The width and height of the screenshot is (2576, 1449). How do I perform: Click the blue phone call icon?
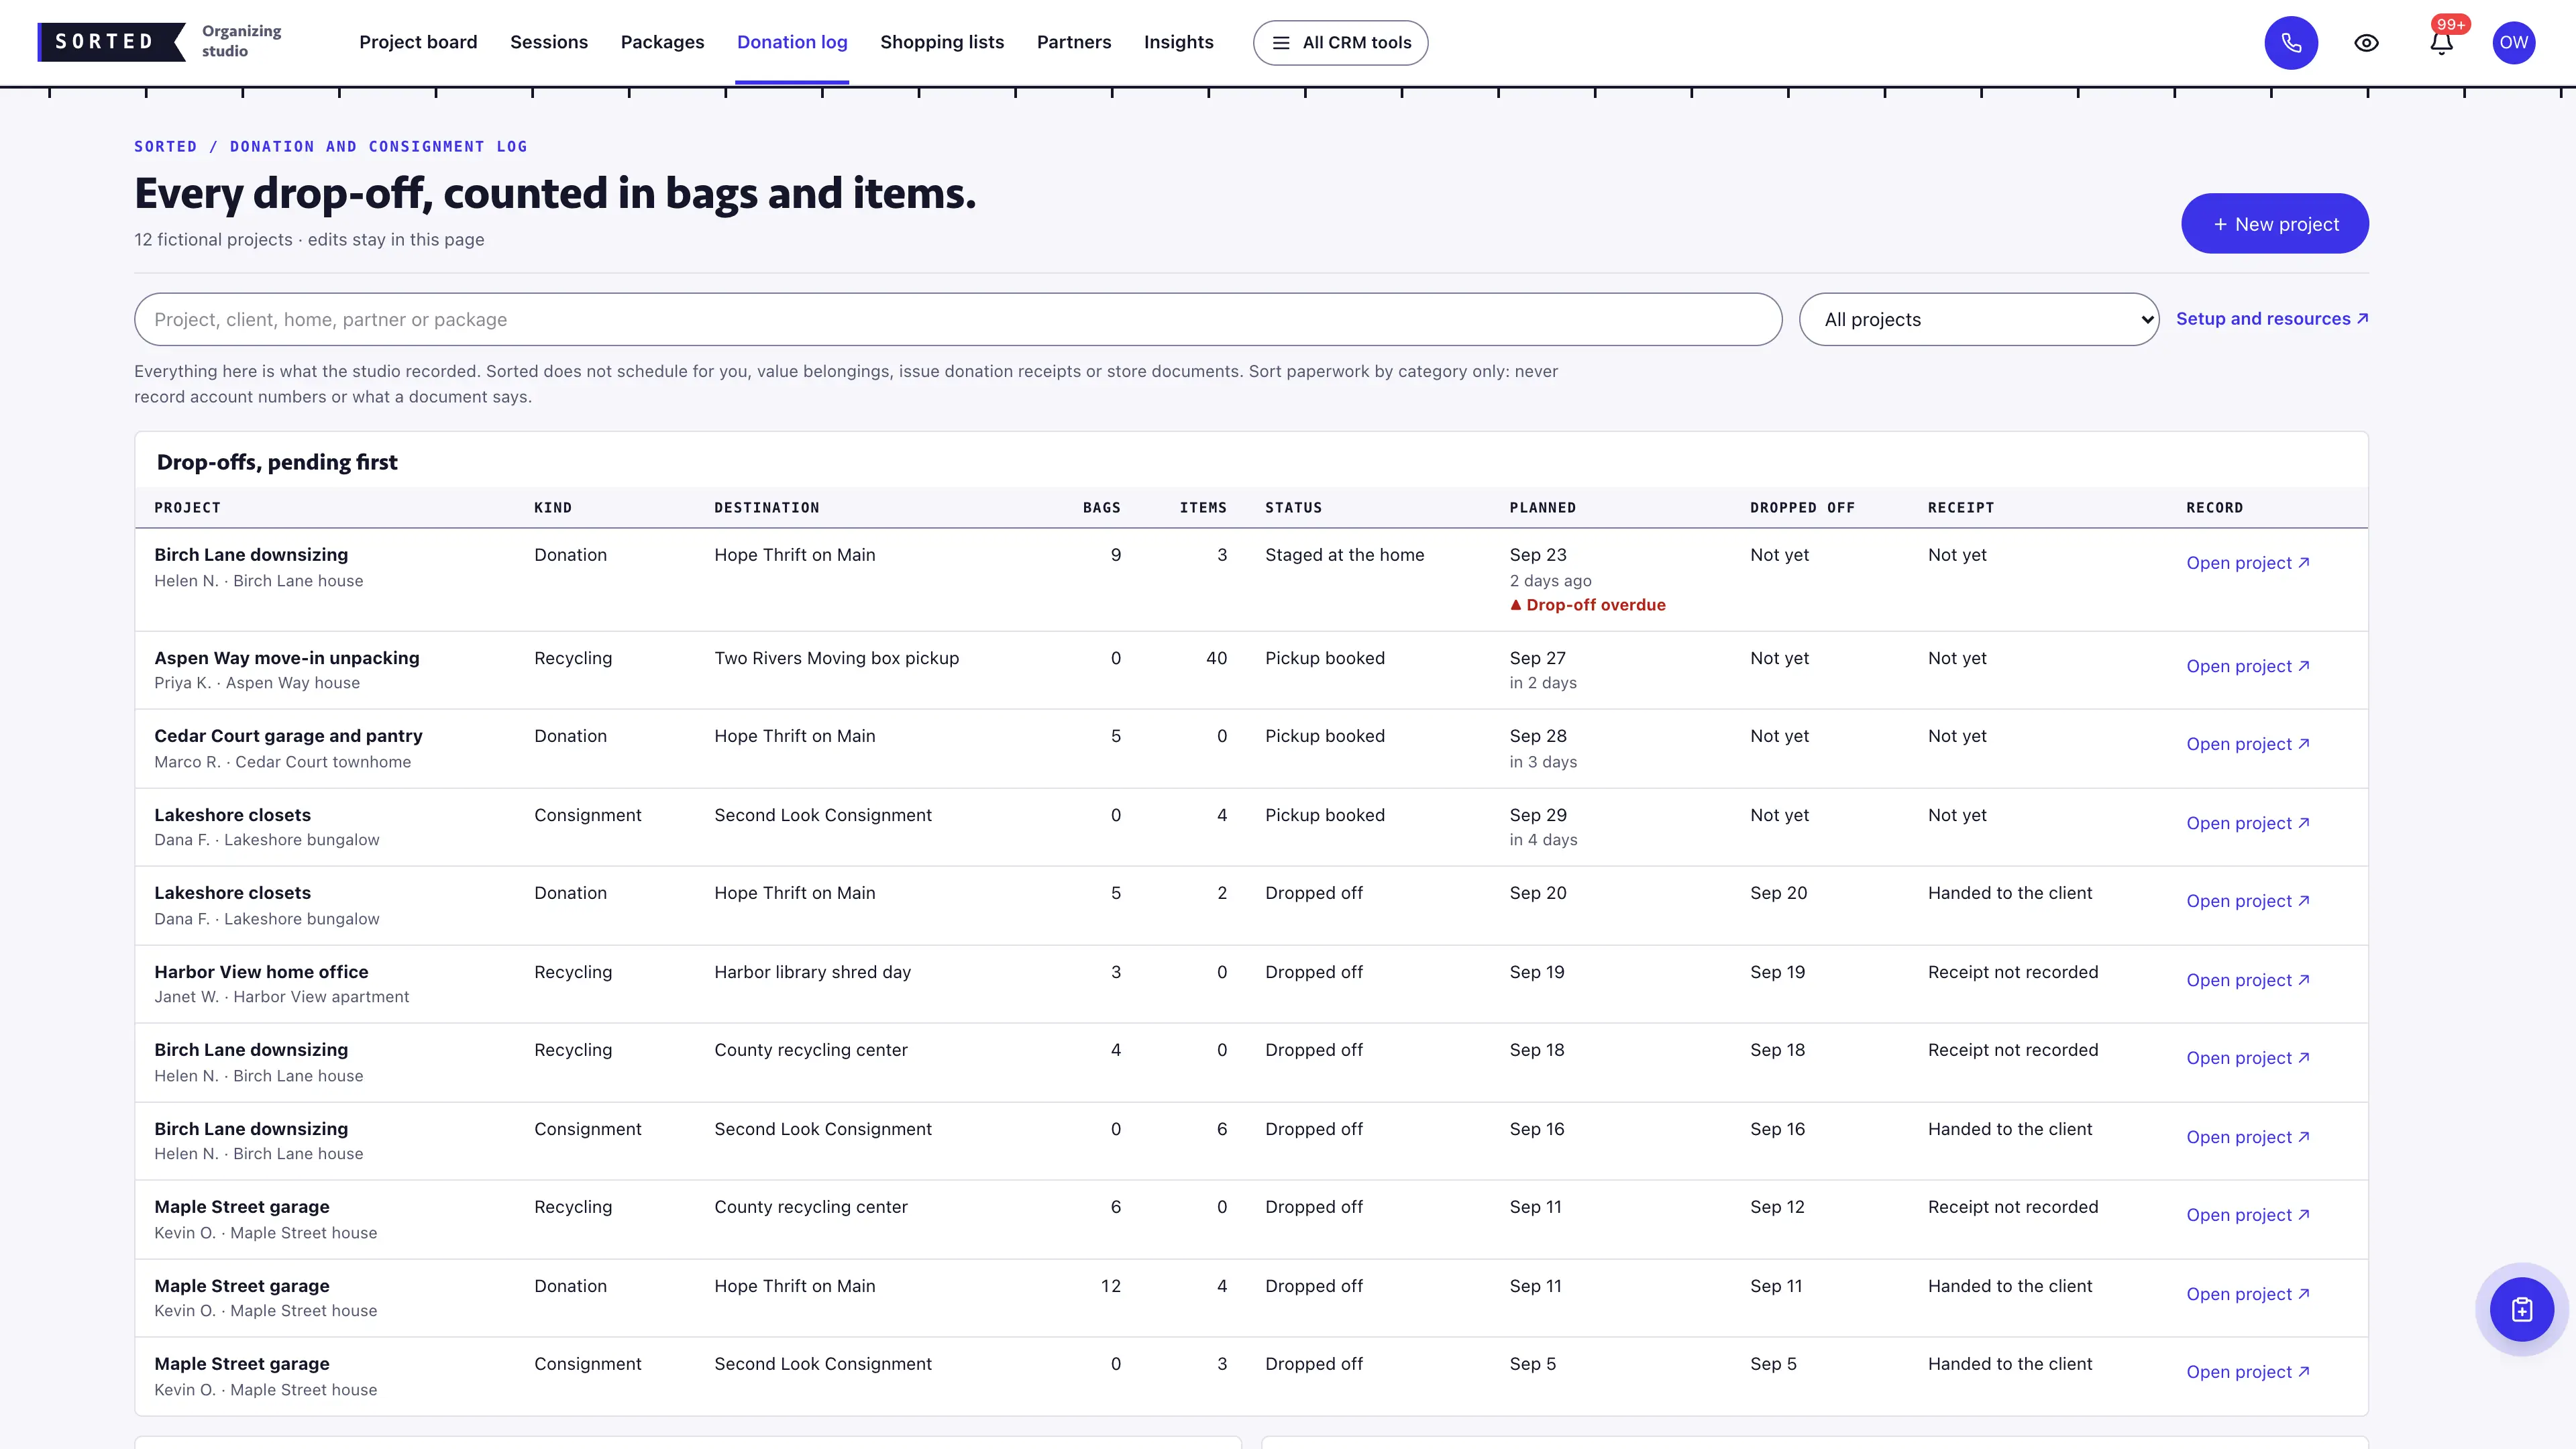(2291, 43)
